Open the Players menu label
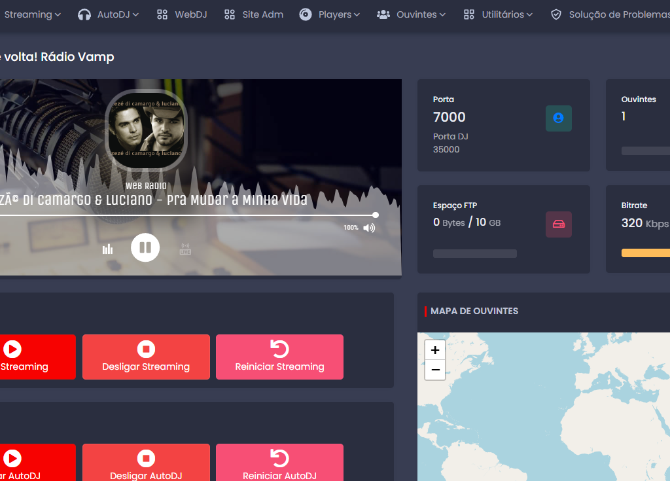Screen dimensions: 670x481 [x=335, y=14]
